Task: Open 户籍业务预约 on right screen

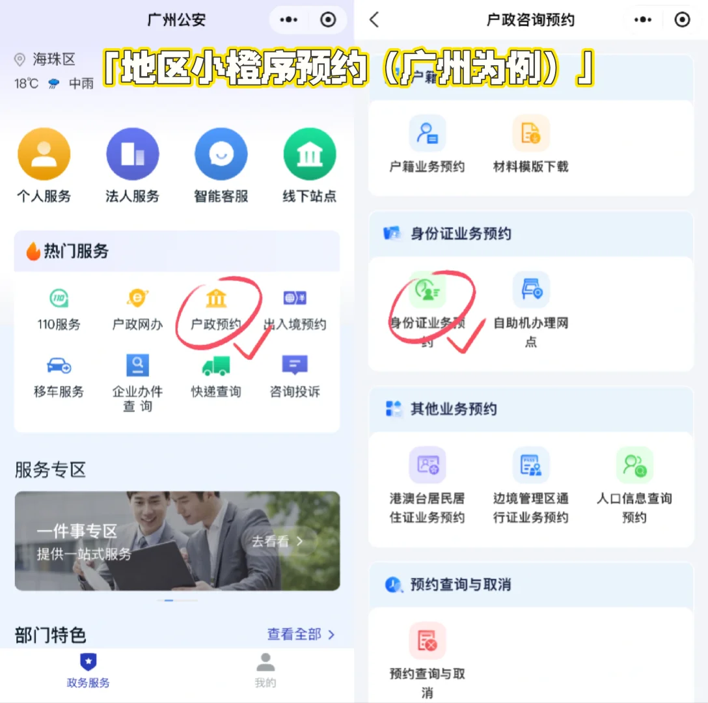Action: (427, 145)
